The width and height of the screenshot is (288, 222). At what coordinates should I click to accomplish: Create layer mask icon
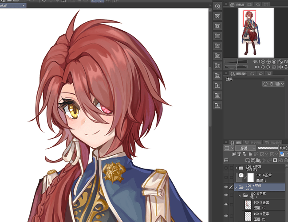[x=275, y=161]
